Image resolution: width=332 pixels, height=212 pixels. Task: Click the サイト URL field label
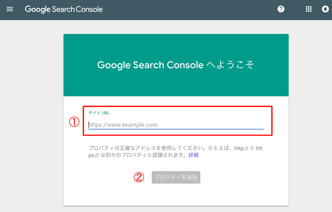[99, 113]
